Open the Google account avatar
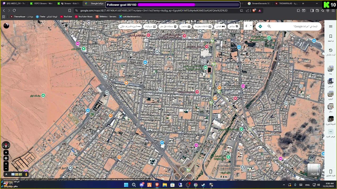Viewport: 337px width, 189px height. (x=6, y=25)
